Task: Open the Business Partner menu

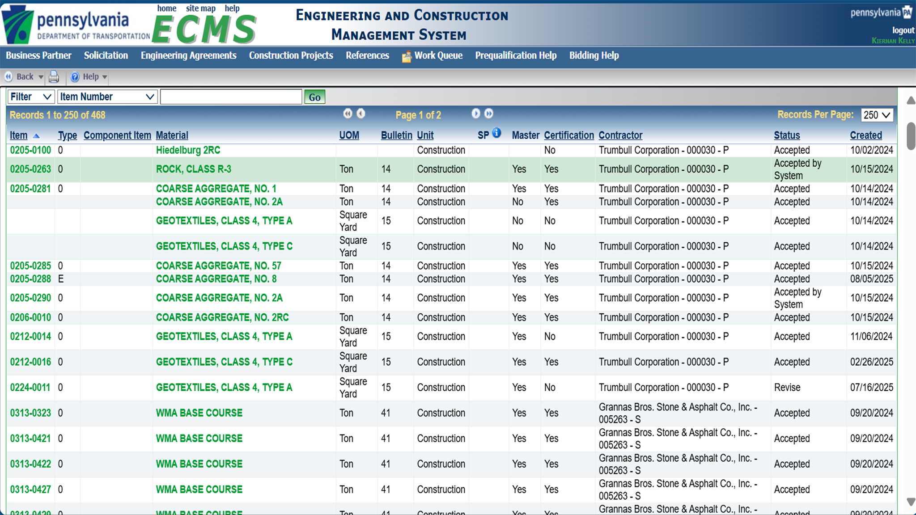Action: pos(38,55)
